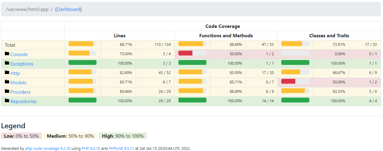Viewport: 383px width, 151px height.
Task: Click the folder icon beside Console
Action: [7, 54]
